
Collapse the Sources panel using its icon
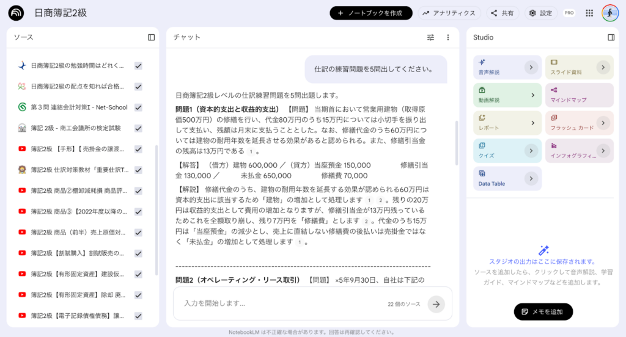click(x=152, y=37)
